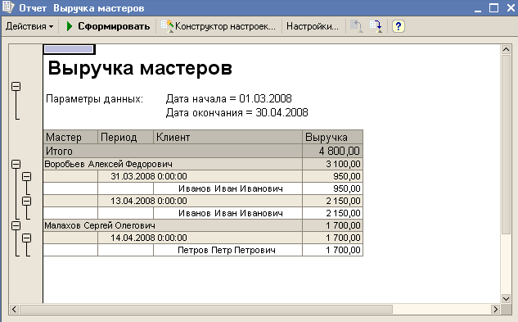Click the vertical scrollbar up arrow
518x322 pixels.
click(506, 50)
